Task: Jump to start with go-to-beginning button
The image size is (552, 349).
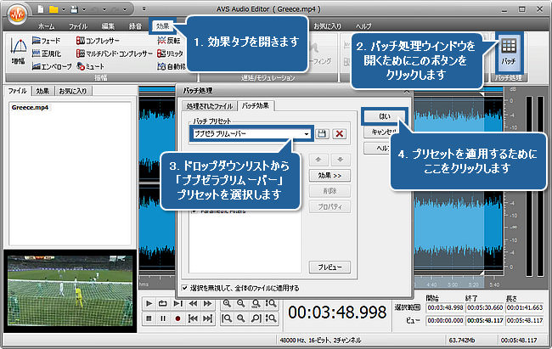Action: [193, 318]
